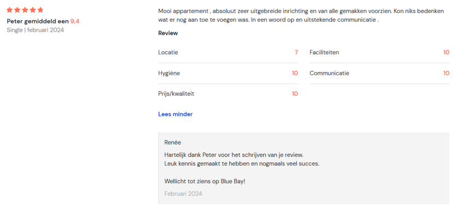The width and height of the screenshot is (460, 210).
Task: Select the Communicatie rating row
Action: click(380, 73)
